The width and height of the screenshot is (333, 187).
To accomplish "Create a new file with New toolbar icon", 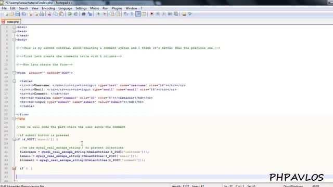I will (6, 14).
